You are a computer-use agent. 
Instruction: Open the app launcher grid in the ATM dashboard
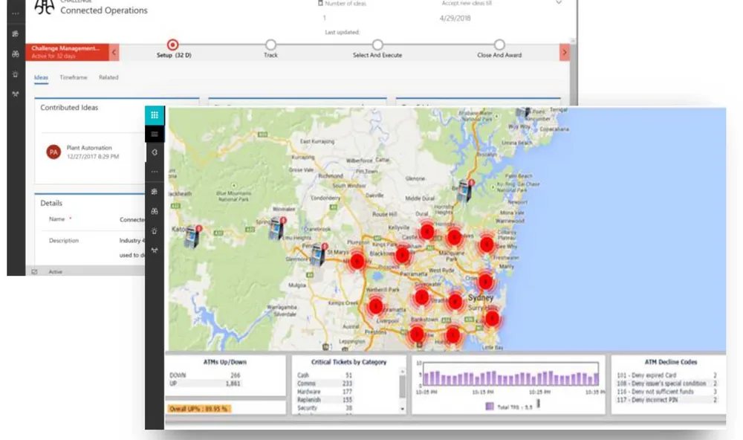155,115
